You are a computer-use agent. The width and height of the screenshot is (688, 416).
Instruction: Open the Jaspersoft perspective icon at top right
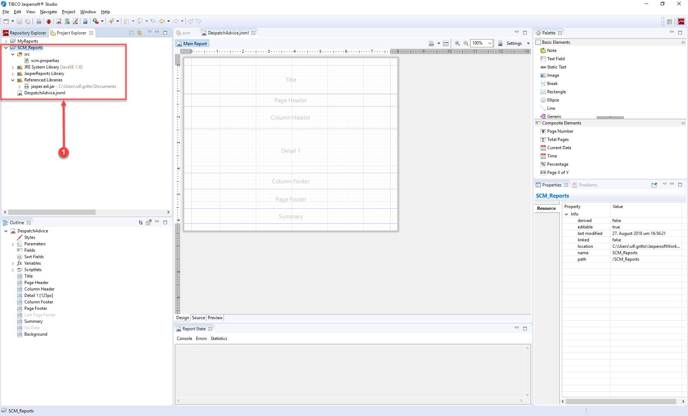[681, 22]
